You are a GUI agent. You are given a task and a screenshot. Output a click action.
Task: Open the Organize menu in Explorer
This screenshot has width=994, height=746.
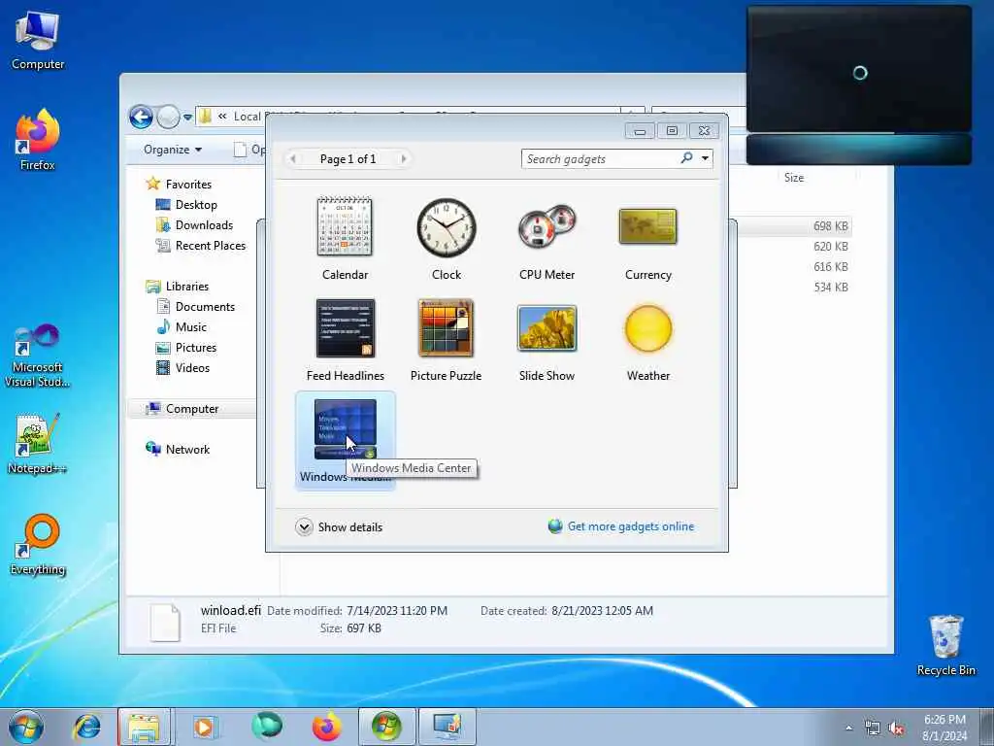[173, 150]
